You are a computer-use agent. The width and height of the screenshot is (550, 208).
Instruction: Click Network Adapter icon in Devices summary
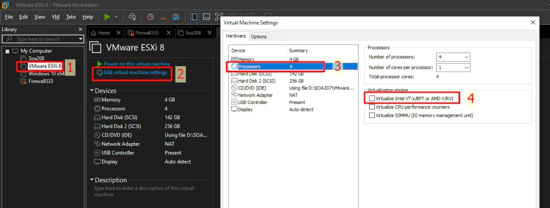tap(97, 144)
